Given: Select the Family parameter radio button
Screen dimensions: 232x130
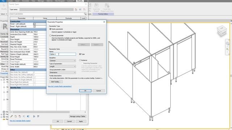Looking at the screenshot, I should click(x=50, y=29).
